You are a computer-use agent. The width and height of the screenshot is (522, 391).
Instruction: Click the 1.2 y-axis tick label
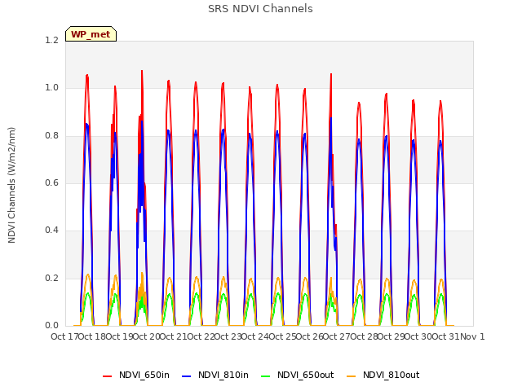click(x=51, y=40)
